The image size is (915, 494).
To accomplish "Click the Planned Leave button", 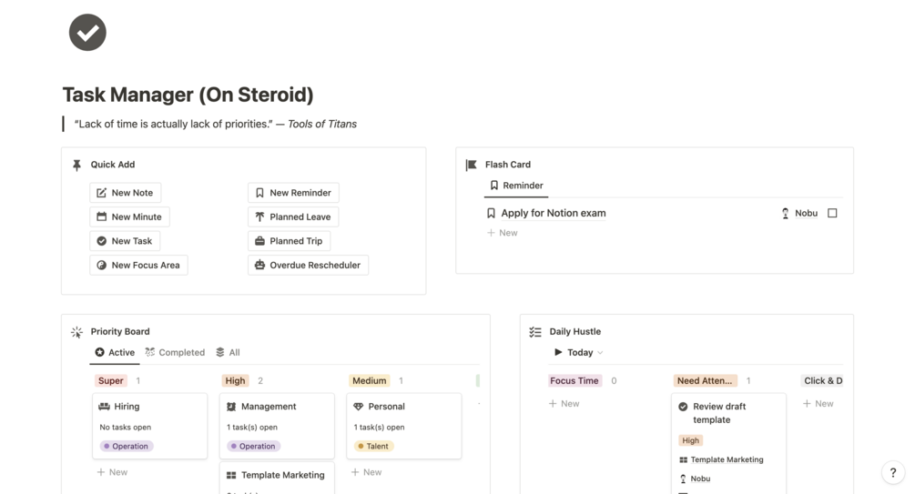I will [292, 217].
